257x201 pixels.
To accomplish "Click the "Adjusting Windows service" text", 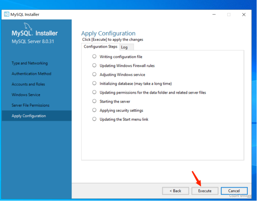I will (x=122, y=75).
